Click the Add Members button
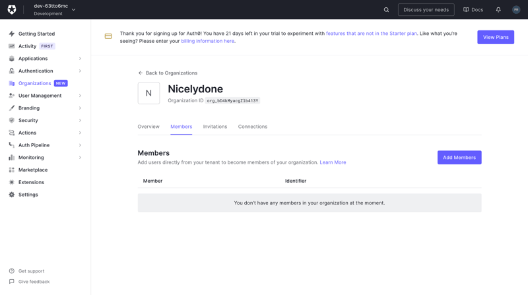The width and height of the screenshot is (528, 295). 459,157
